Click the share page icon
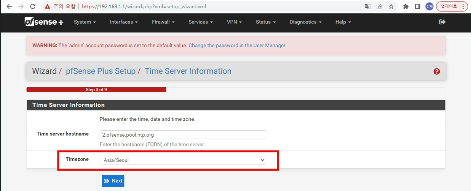 tap(379, 6)
